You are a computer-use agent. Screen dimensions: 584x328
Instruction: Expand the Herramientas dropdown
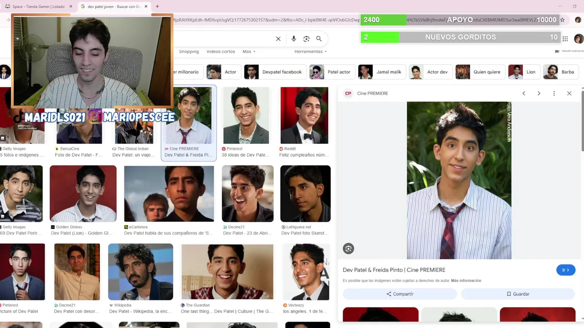pyautogui.click(x=311, y=51)
